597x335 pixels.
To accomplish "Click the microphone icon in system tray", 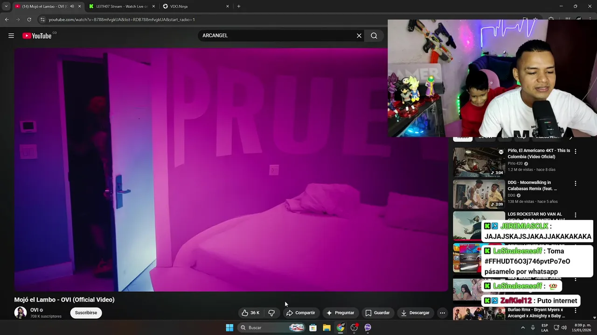I will 533,328.
